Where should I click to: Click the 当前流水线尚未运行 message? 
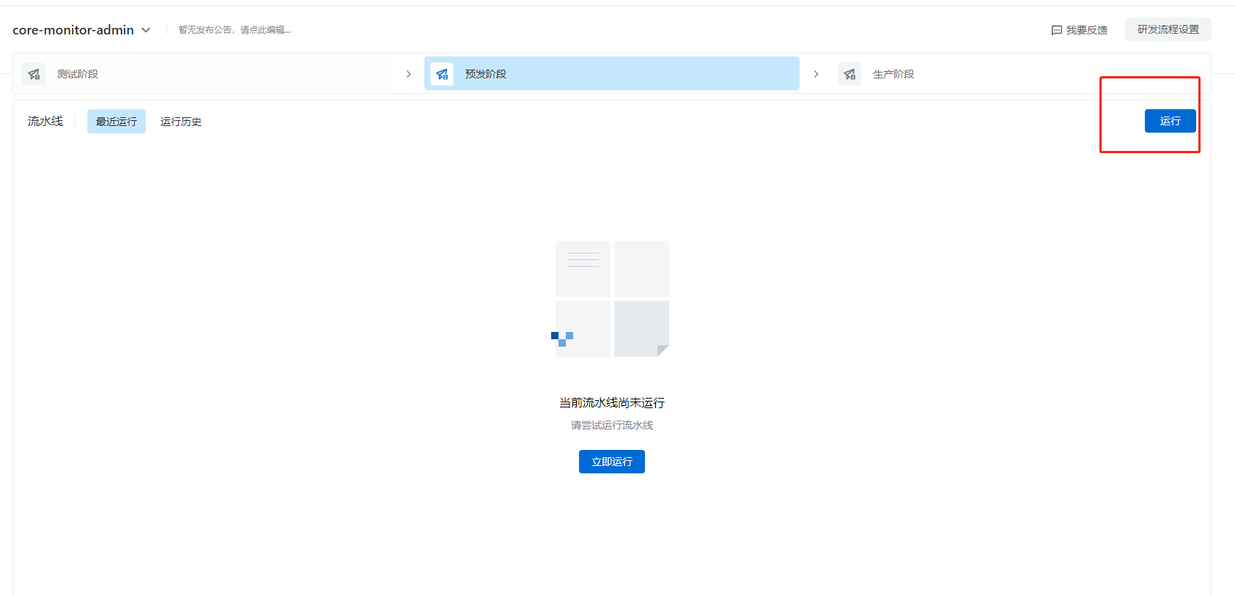click(x=612, y=403)
